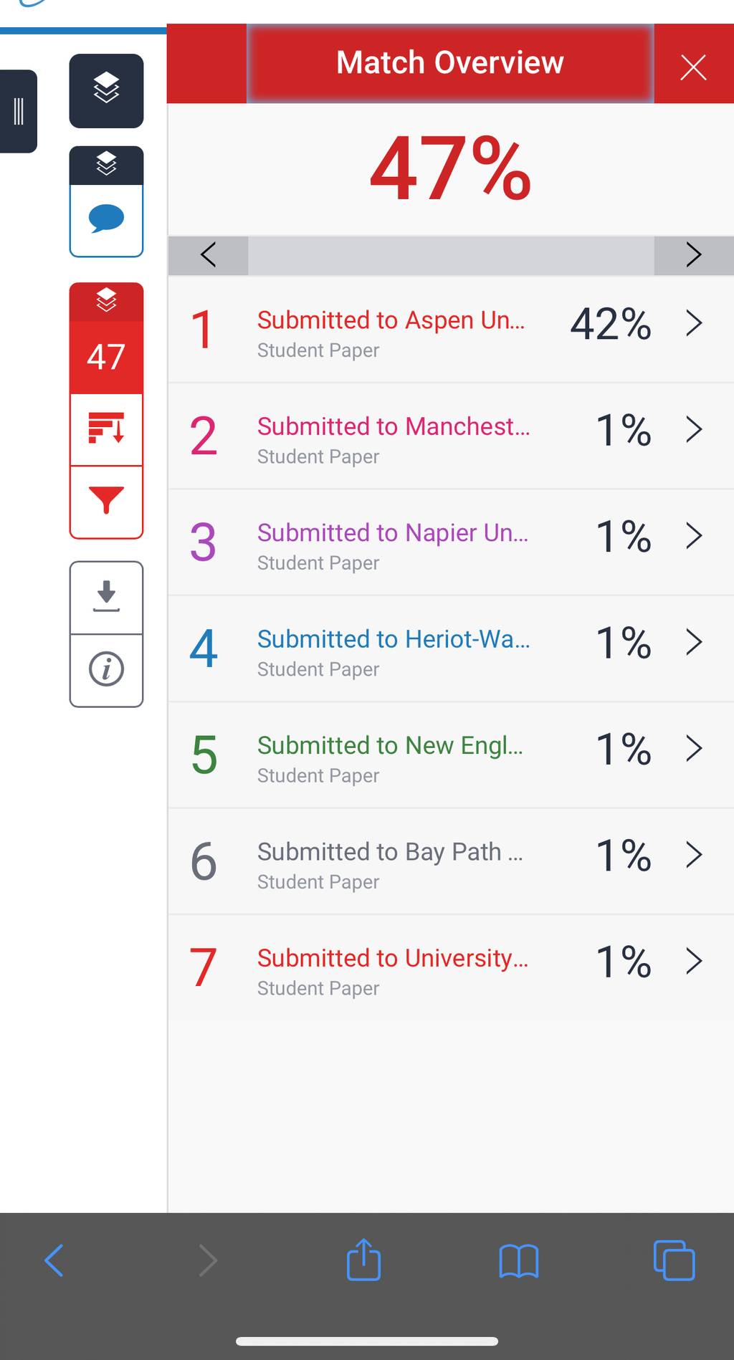Viewport: 734px width, 1360px height.
Task: Click the download arrow icon
Action: tap(106, 597)
